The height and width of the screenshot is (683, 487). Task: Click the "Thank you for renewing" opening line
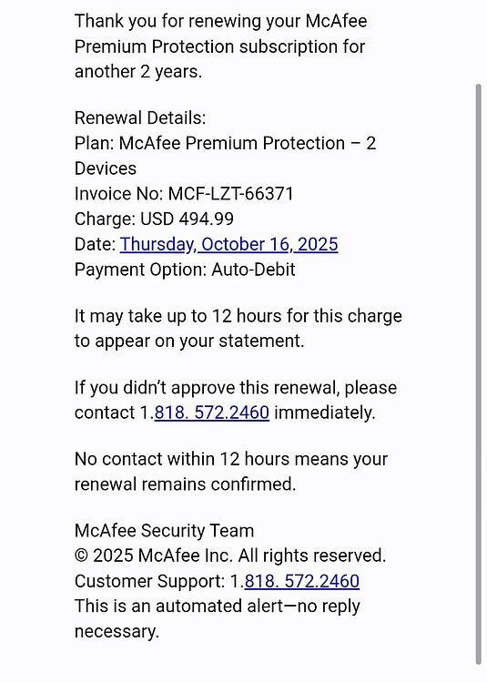tap(220, 21)
